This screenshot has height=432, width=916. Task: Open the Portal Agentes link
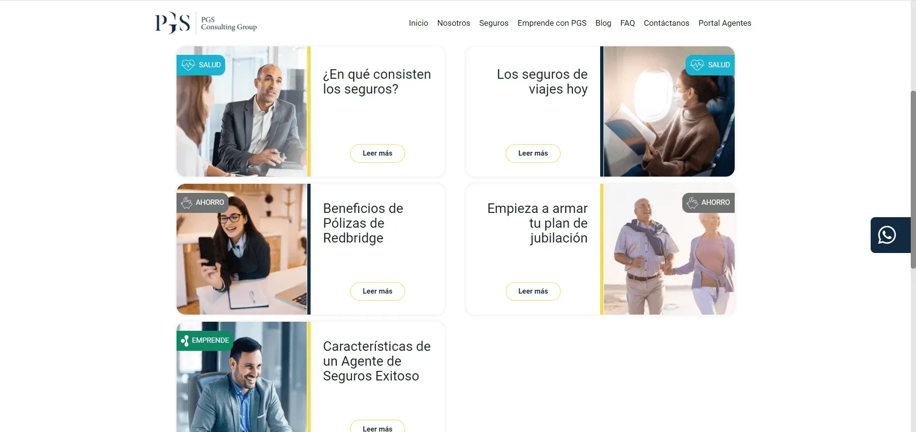[725, 23]
